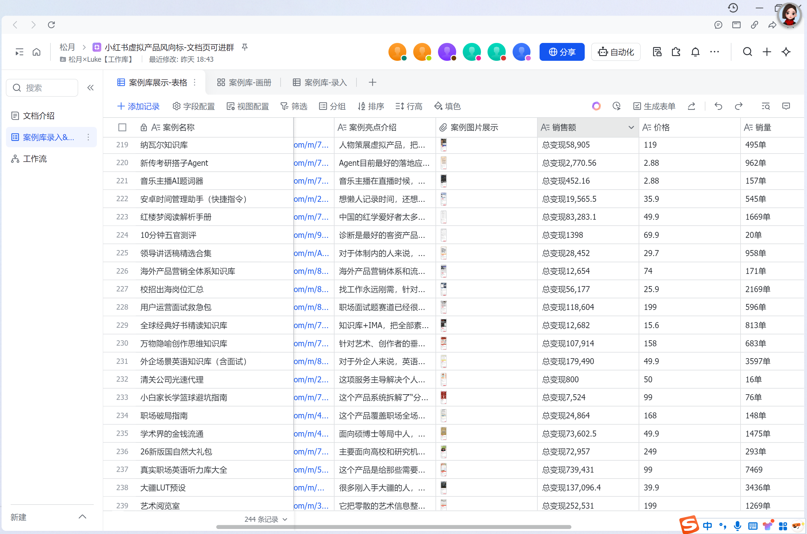
Task: Click the home icon in breadcrumb
Action: tap(36, 52)
